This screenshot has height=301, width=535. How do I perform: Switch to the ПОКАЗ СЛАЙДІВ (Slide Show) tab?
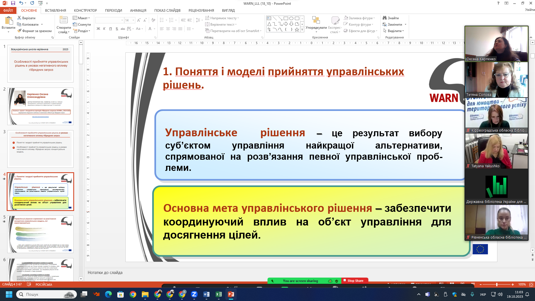167,10
